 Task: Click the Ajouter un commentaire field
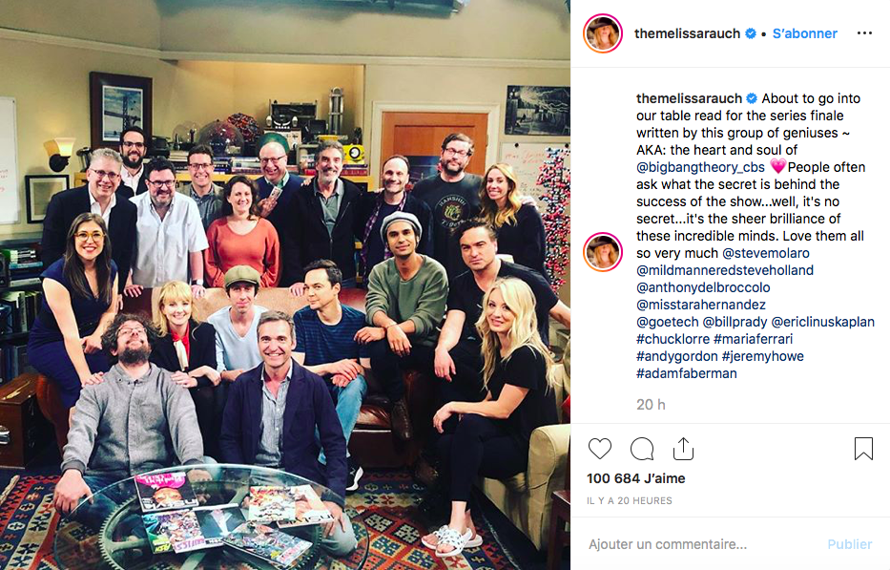pyautogui.click(x=668, y=544)
